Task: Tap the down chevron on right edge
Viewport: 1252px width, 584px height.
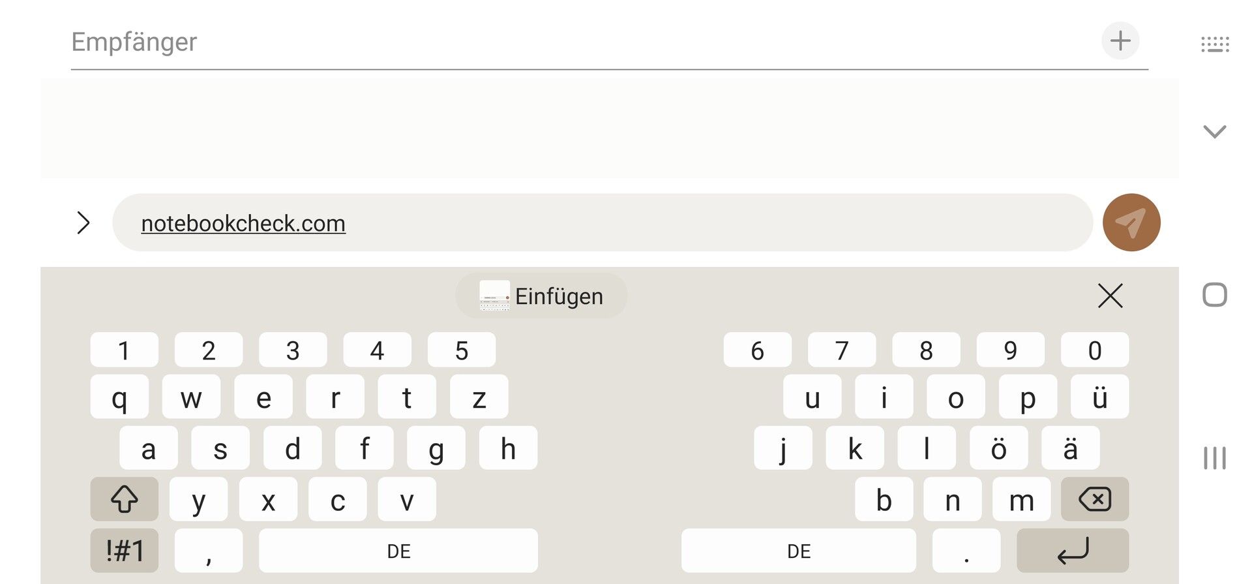Action: [x=1214, y=132]
